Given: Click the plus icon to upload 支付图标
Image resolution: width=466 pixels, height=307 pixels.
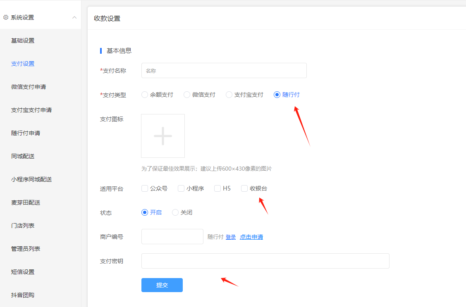Looking at the screenshot, I should (x=163, y=136).
